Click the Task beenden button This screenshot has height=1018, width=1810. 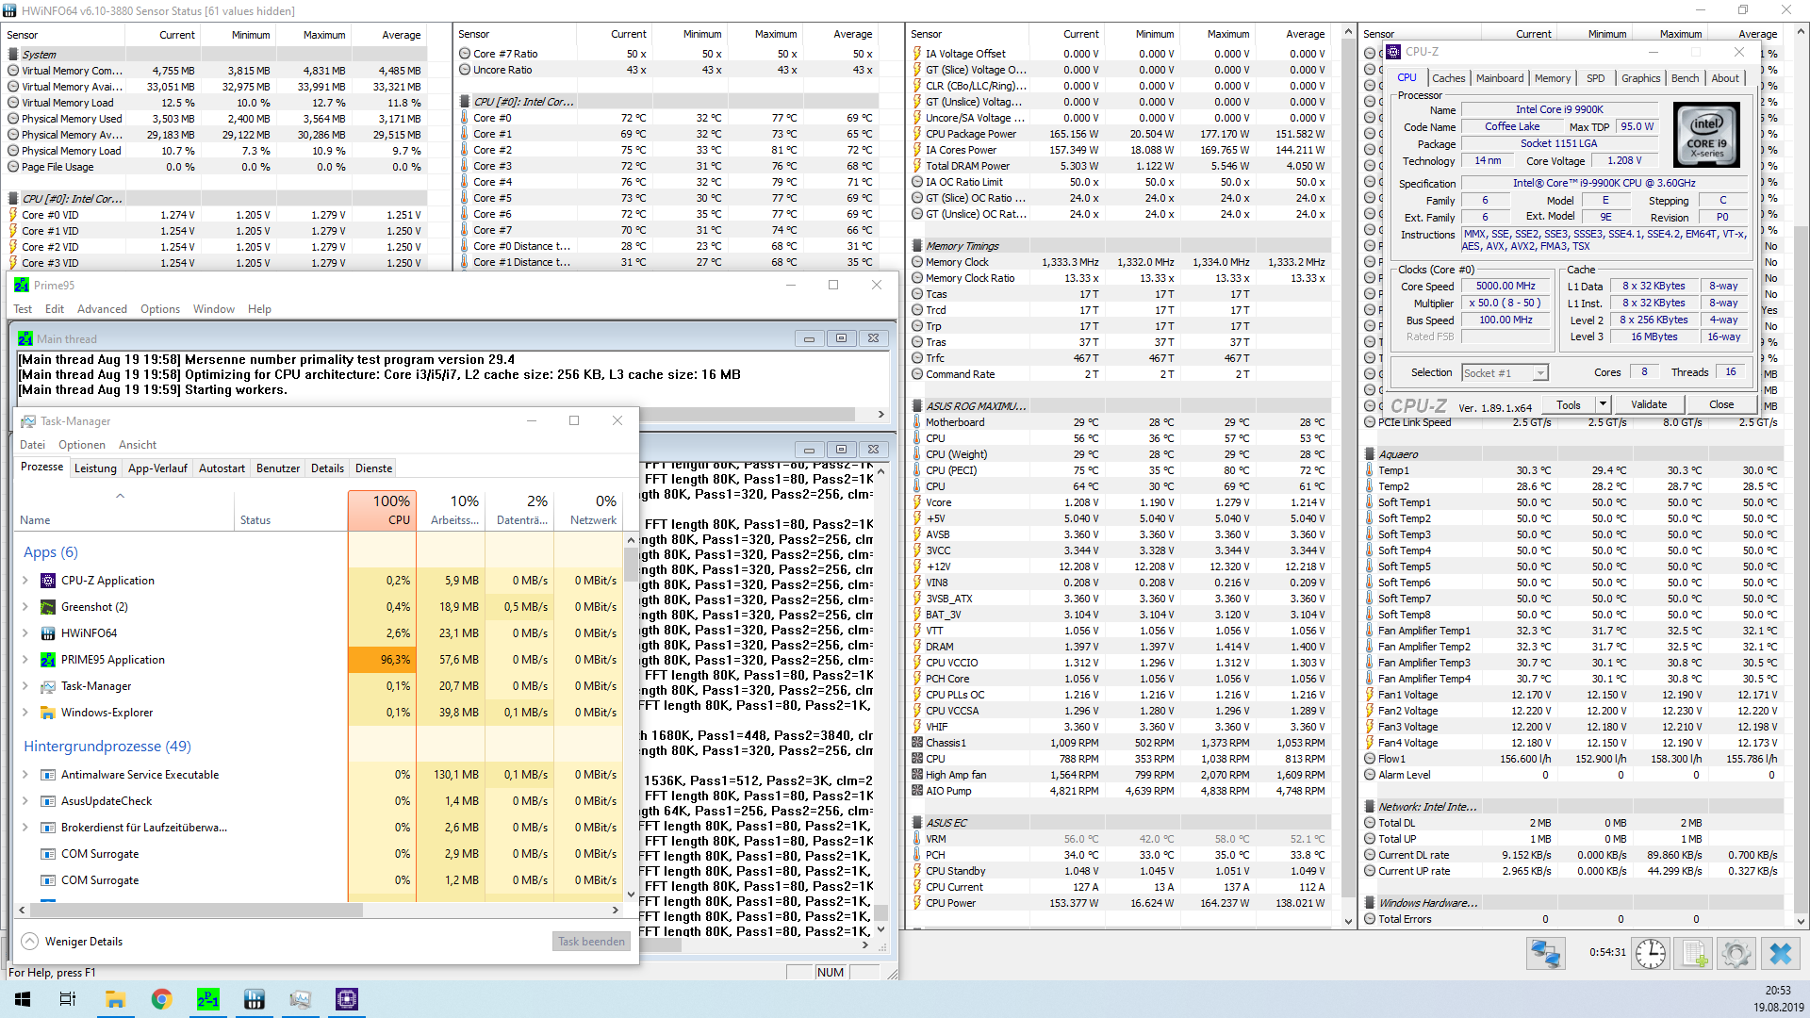(591, 941)
